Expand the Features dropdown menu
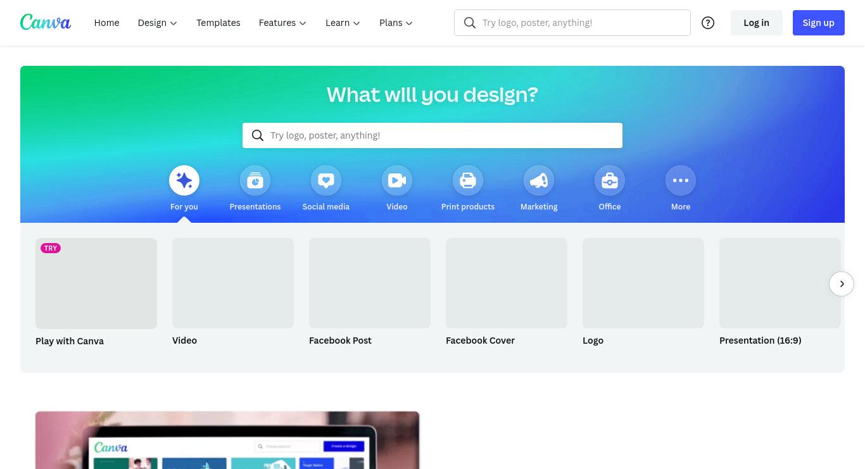Screen dimensions: 865x469 pyautogui.click(x=282, y=23)
